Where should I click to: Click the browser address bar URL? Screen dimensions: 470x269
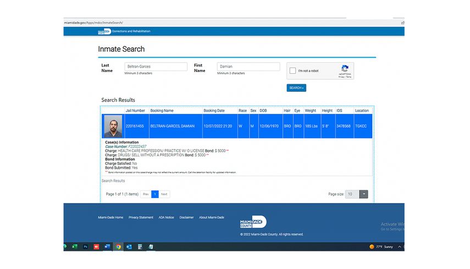point(93,23)
